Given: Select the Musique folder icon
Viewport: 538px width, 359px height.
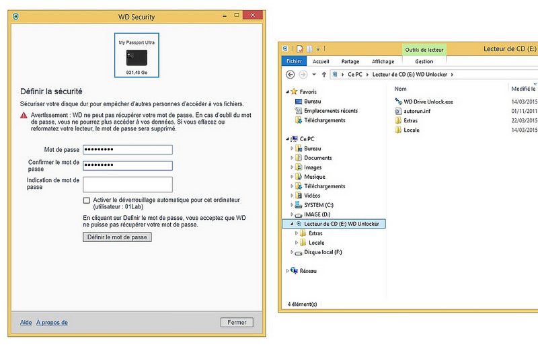Looking at the screenshot, I should tap(299, 177).
